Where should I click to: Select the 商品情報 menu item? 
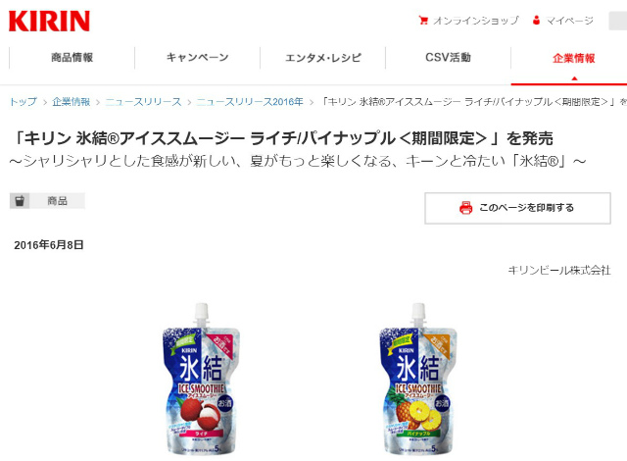coord(72,58)
